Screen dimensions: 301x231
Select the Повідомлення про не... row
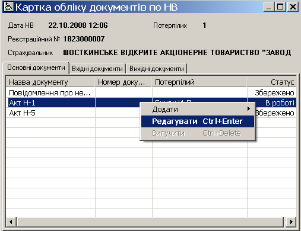pyautogui.click(x=151, y=92)
